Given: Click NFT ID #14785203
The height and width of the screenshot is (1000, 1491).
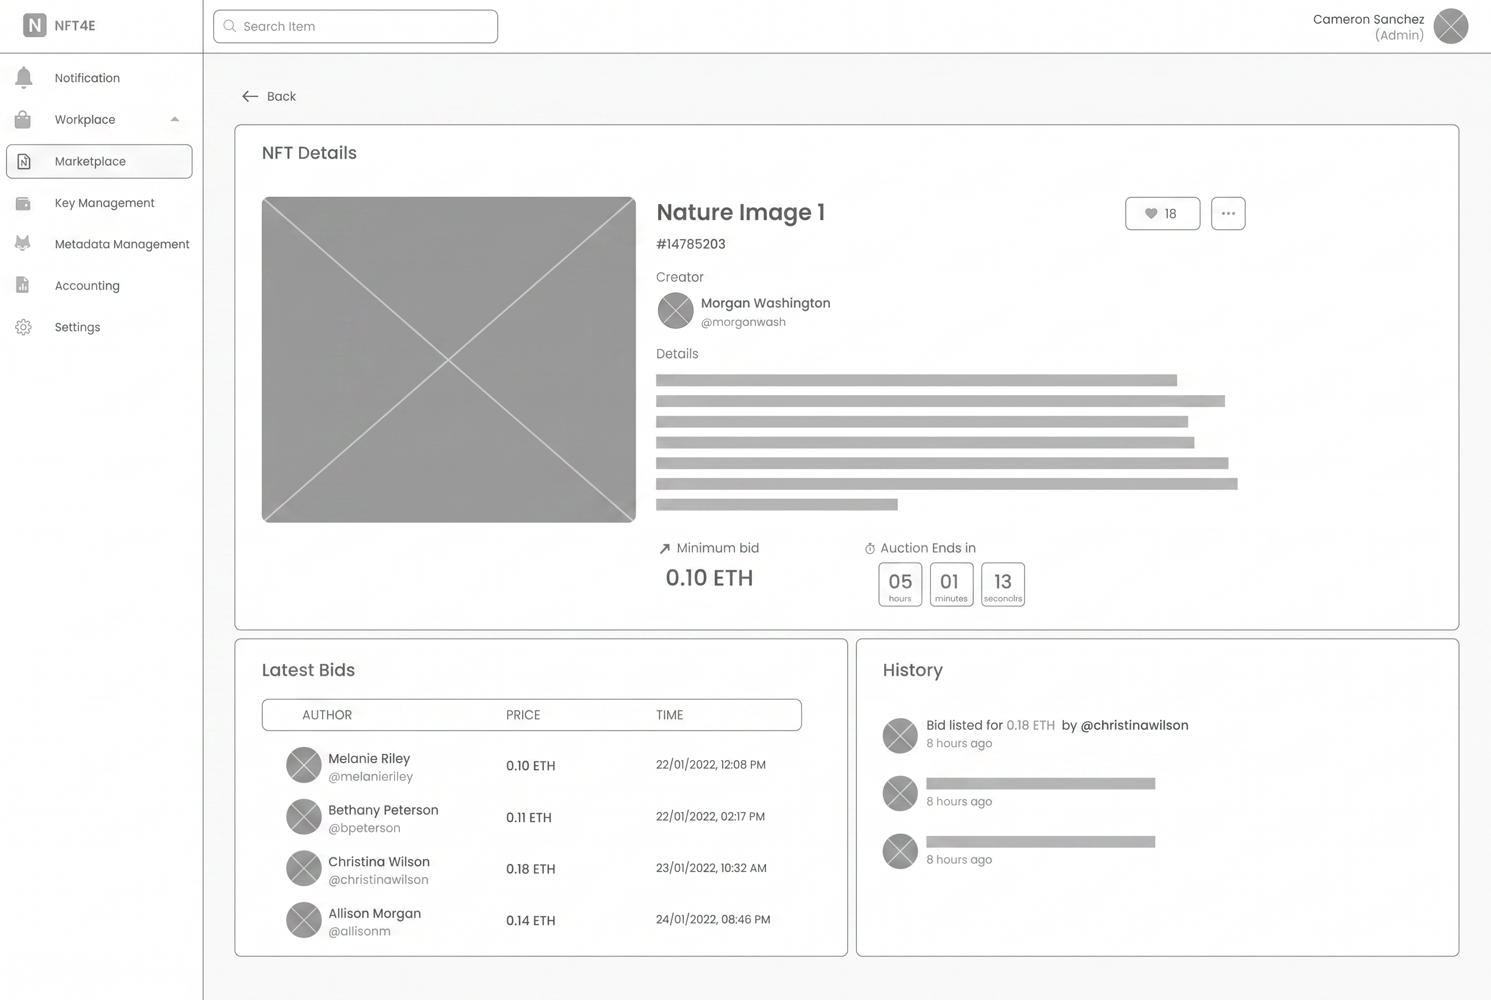Looking at the screenshot, I should click(691, 244).
